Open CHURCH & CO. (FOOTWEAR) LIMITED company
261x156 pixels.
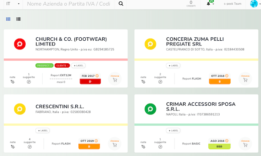click(71, 42)
